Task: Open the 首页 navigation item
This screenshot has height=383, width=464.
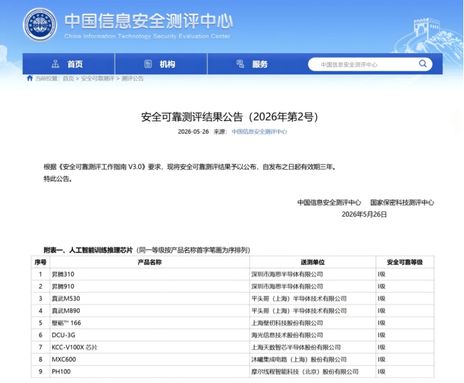Action: [x=68, y=64]
